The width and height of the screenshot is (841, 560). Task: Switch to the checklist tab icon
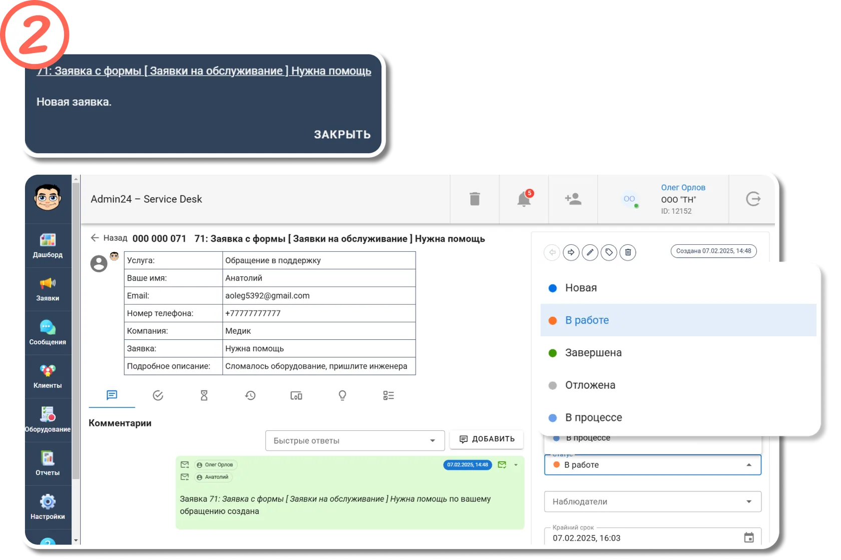pyautogui.click(x=388, y=395)
